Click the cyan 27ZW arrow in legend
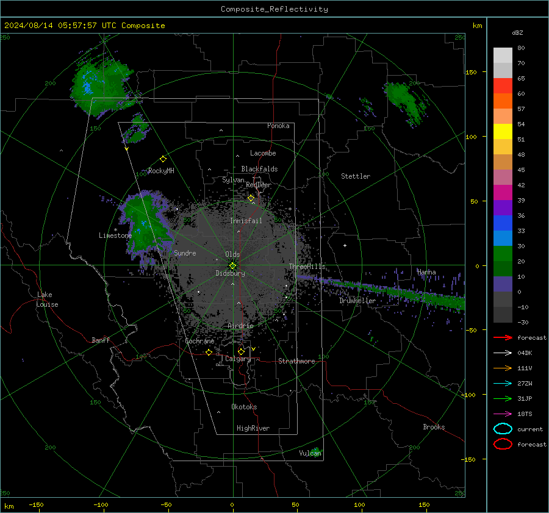Image resolution: width=549 pixels, height=513 pixels. (503, 384)
